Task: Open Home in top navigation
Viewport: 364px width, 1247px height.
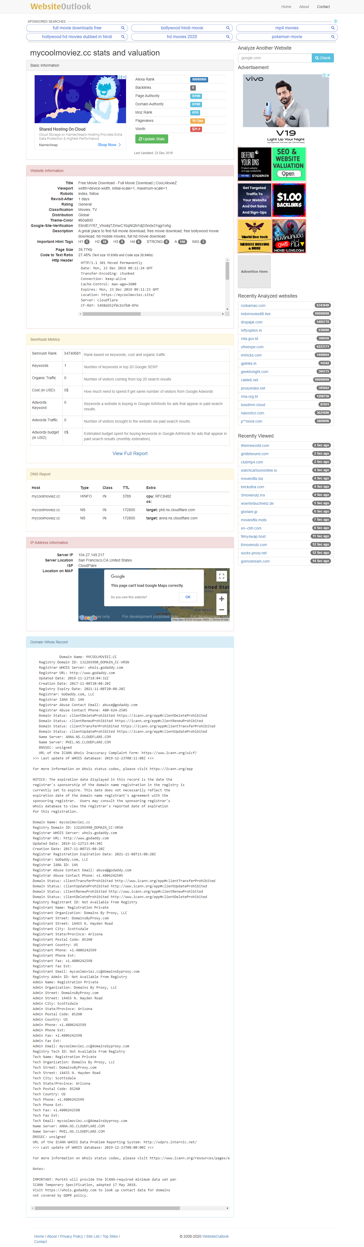Action: tap(286, 7)
